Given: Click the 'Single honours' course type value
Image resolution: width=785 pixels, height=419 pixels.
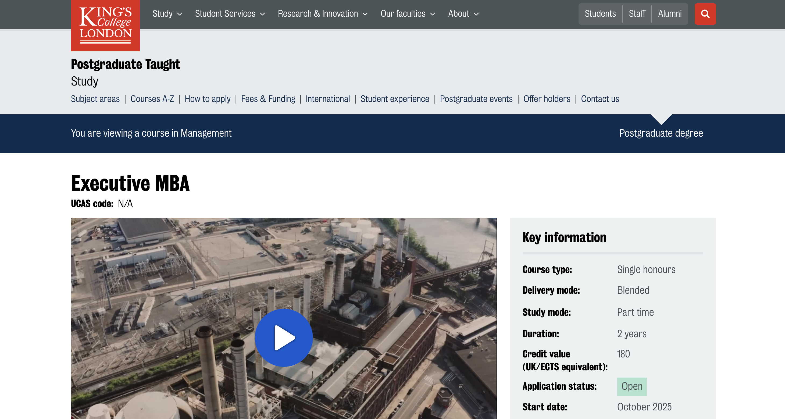Looking at the screenshot, I should (646, 269).
